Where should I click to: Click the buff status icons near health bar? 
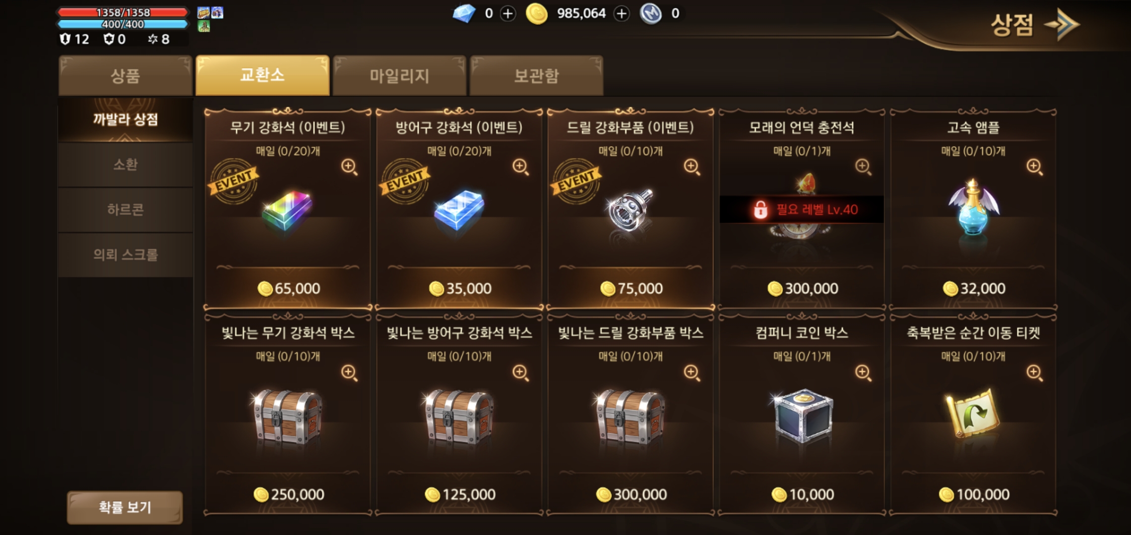click(210, 19)
